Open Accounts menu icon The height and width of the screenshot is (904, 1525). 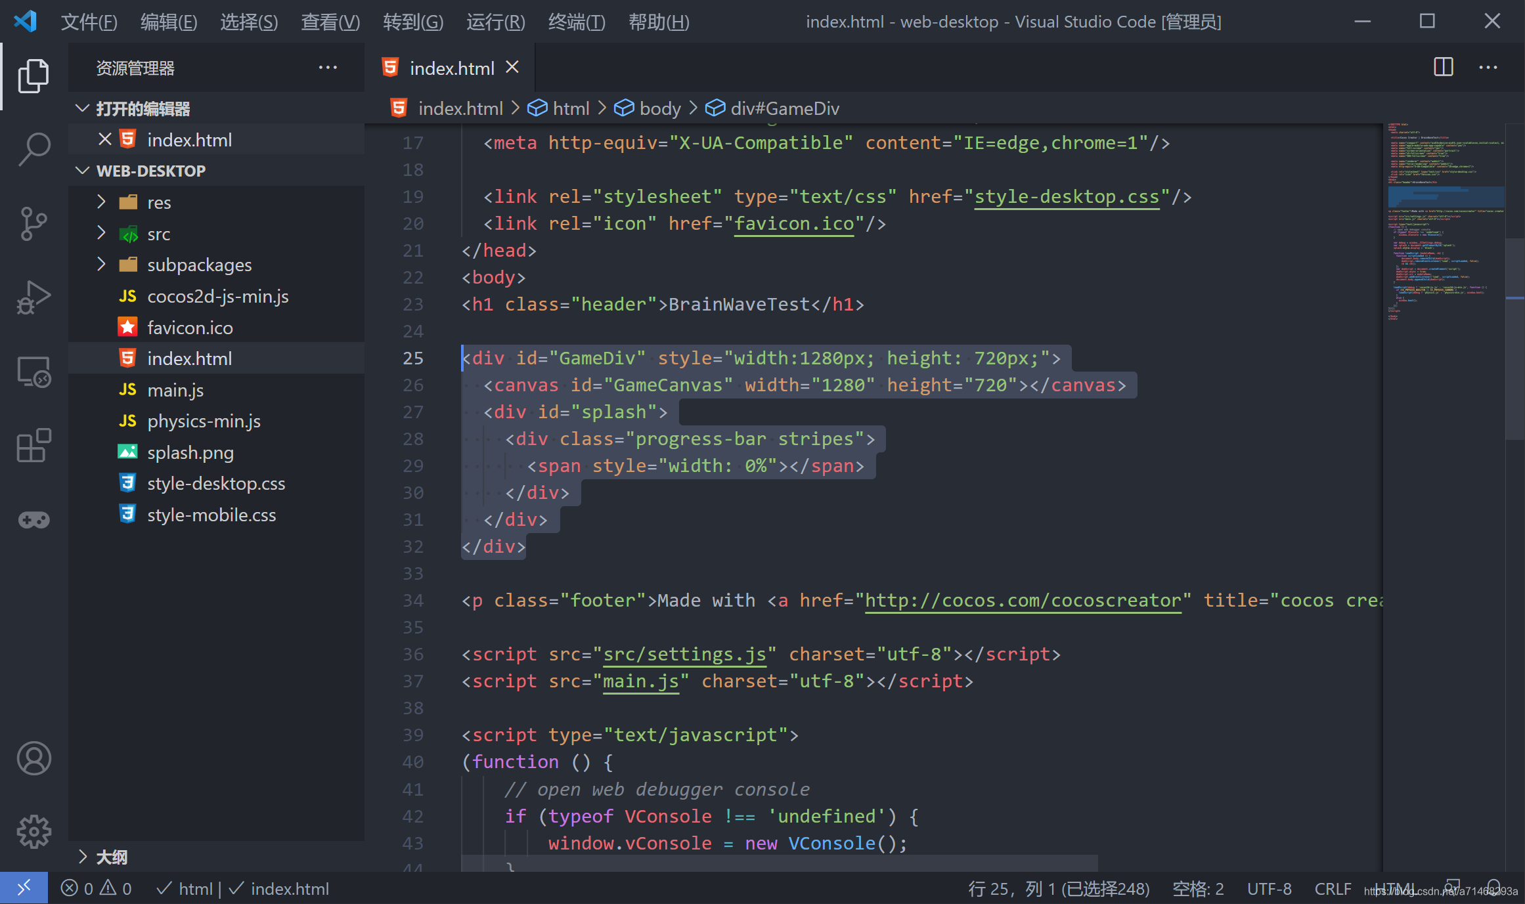pos(33,758)
